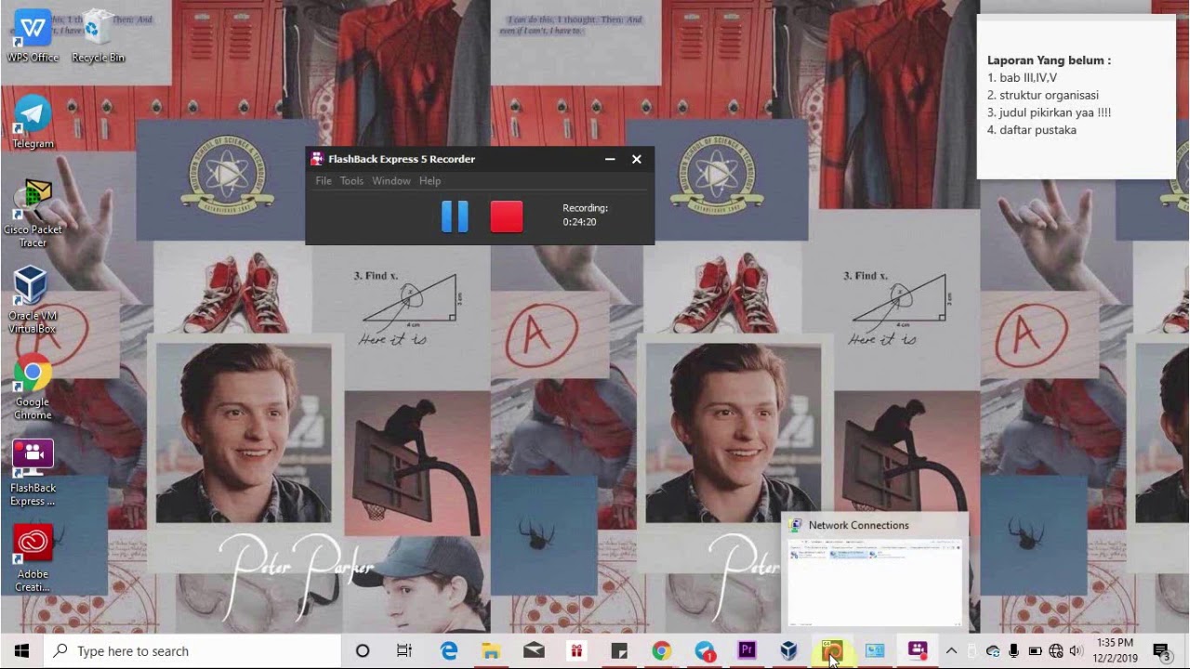Switch to Telegram on the taskbar
This screenshot has height=669, width=1190.
tap(705, 650)
